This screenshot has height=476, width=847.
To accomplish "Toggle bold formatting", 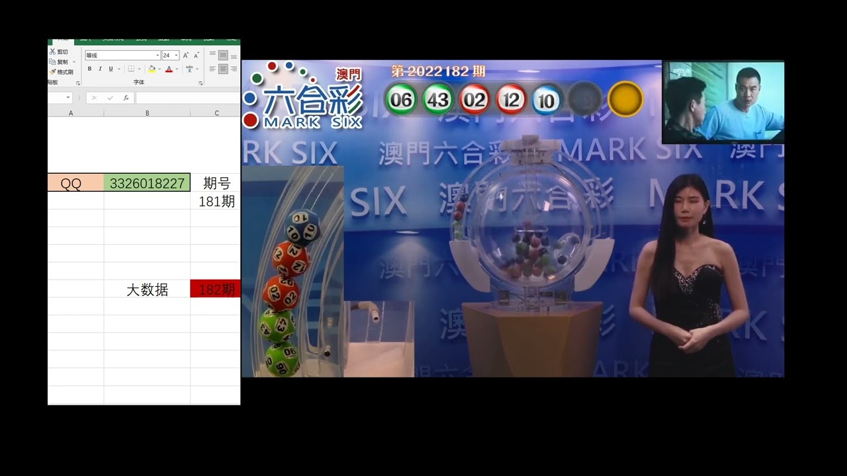I will (89, 69).
